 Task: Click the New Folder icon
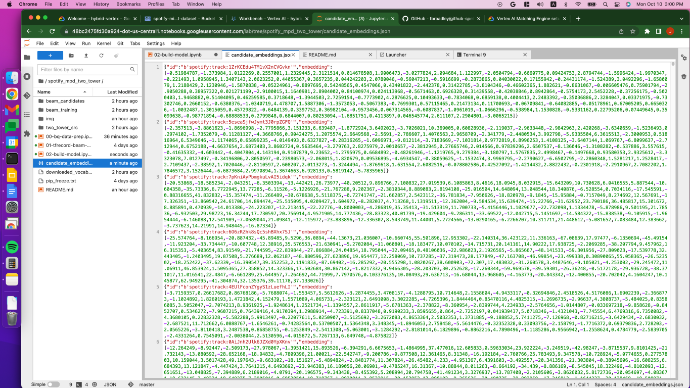point(71,56)
